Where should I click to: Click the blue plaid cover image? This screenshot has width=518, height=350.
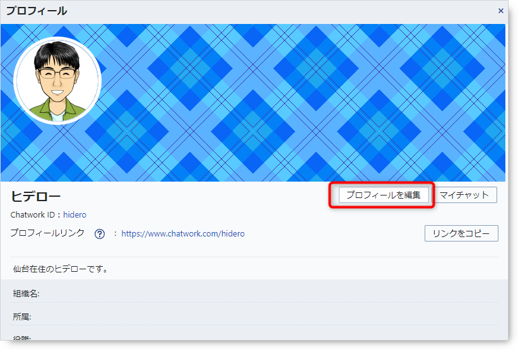[x=303, y=101]
